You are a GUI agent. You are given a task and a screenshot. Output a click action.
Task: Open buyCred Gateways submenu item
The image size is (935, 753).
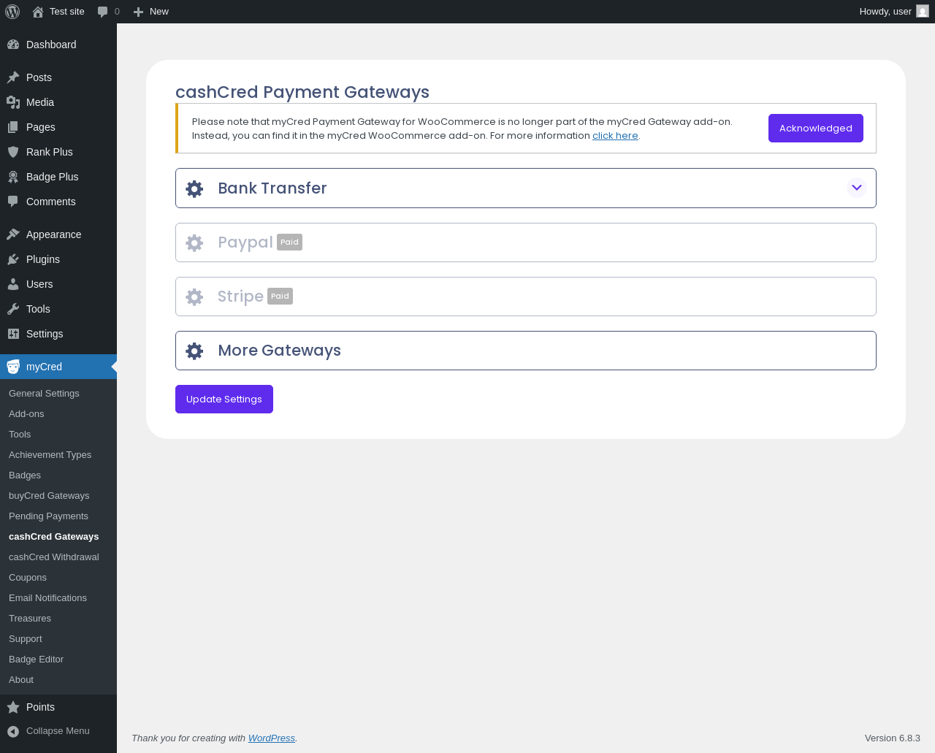[x=49, y=495]
